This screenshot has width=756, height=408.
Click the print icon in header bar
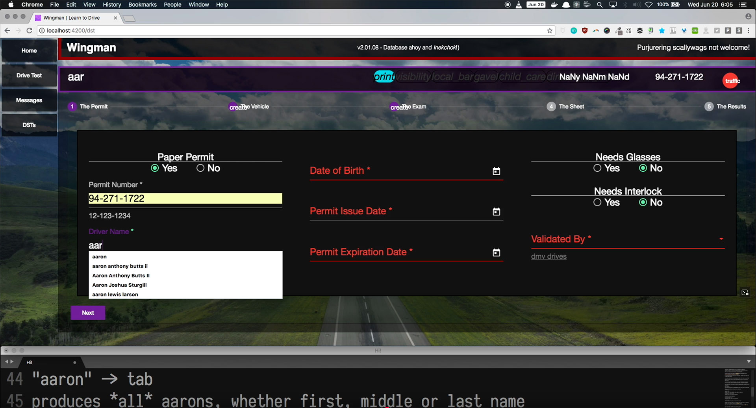[384, 77]
